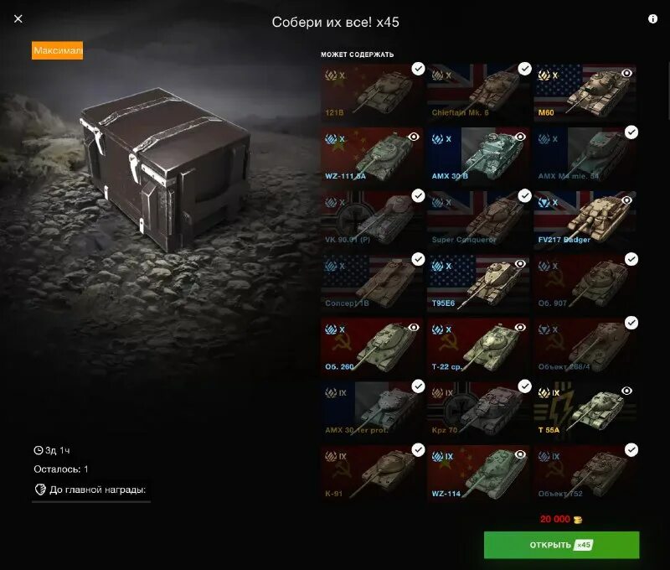This screenshot has height=570, width=670.
Task: Show FV217 Badger with its eye icon
Action: pyautogui.click(x=626, y=200)
